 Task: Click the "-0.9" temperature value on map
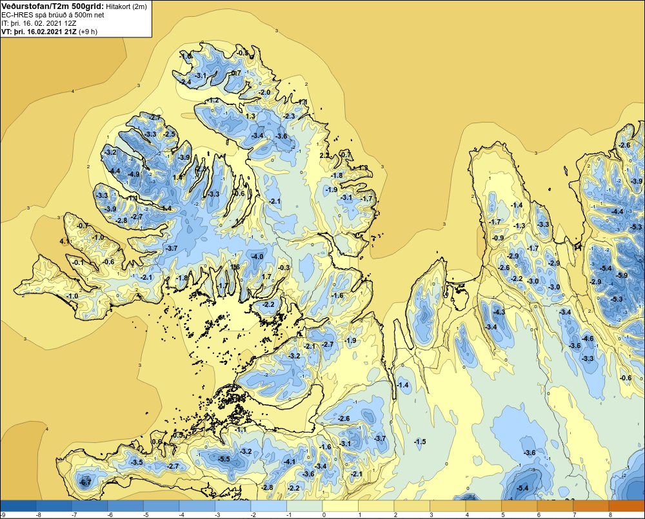click(498, 238)
